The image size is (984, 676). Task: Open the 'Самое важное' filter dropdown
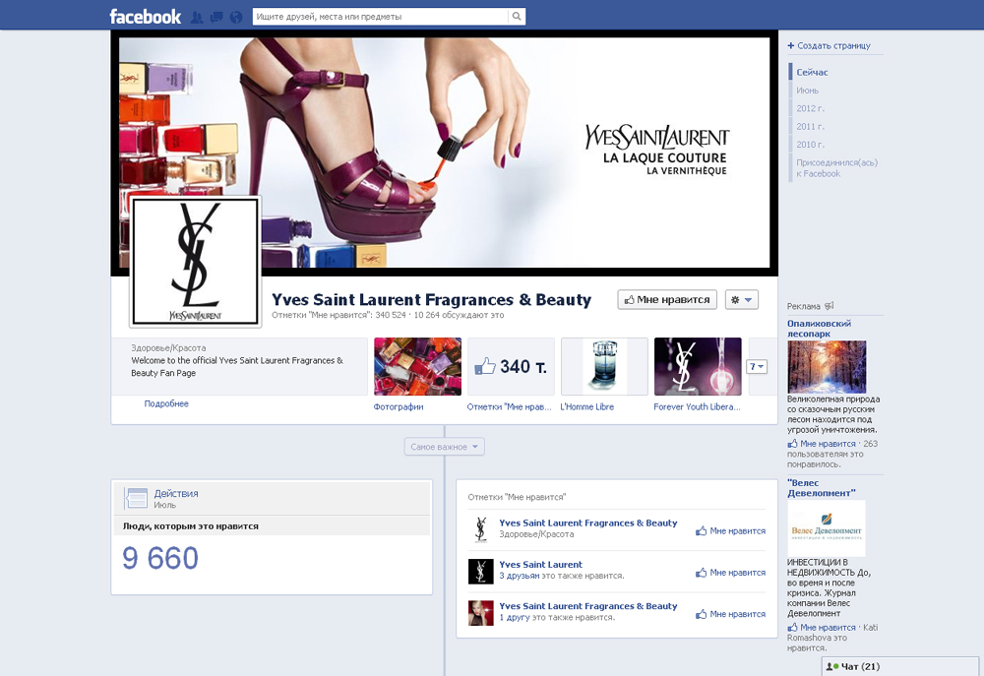point(445,447)
